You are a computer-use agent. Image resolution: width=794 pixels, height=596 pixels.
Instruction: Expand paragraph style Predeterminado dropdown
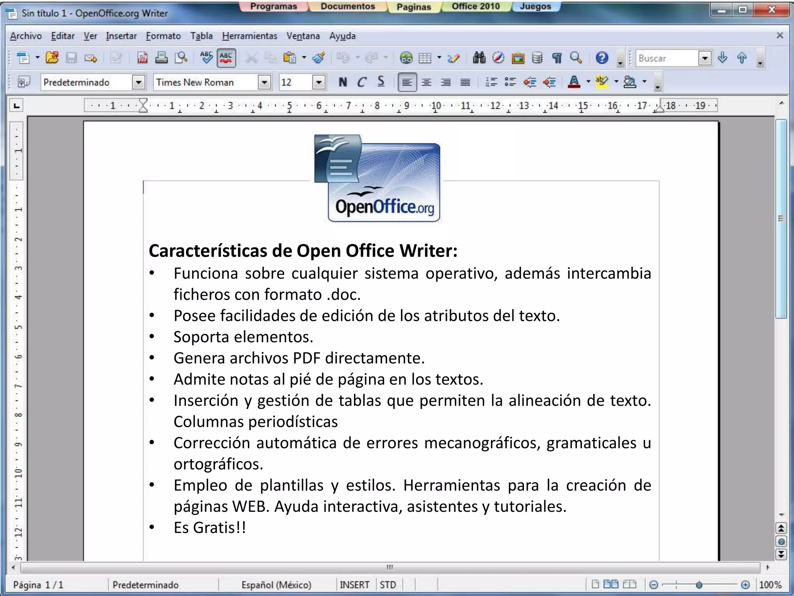138,83
